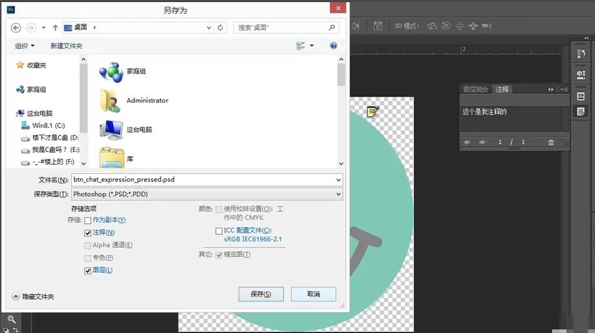Click the note text 这个是我注释的
The width and height of the screenshot is (595, 333).
pyautogui.click(x=485, y=112)
